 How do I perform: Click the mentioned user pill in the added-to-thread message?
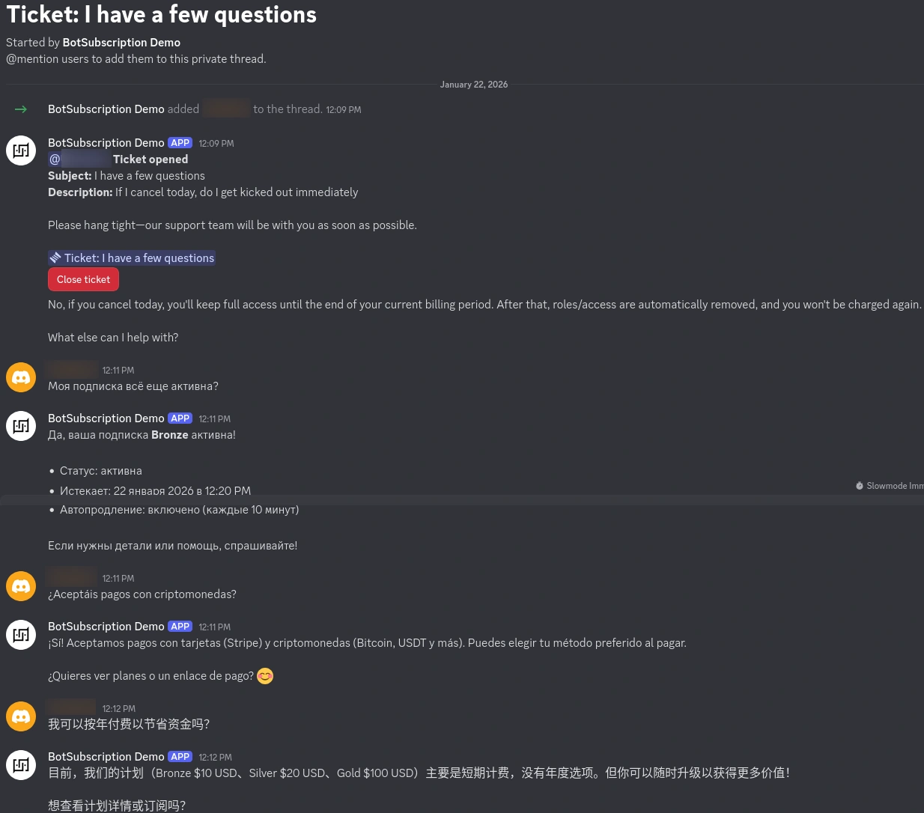tap(225, 109)
